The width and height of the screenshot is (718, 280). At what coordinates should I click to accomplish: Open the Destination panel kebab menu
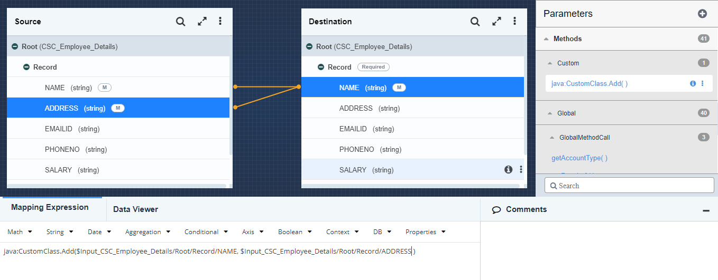click(514, 21)
